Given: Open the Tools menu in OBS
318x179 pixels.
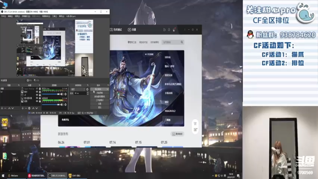Looking at the screenshot, I should click(x=54, y=16).
